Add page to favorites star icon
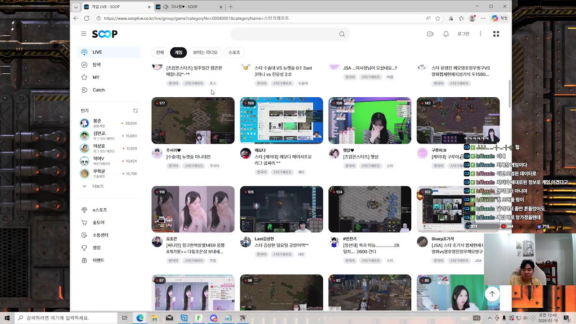The height and width of the screenshot is (324, 576). click(x=437, y=18)
